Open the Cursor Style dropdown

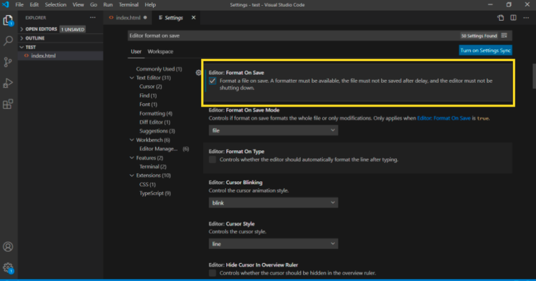tap(273, 244)
